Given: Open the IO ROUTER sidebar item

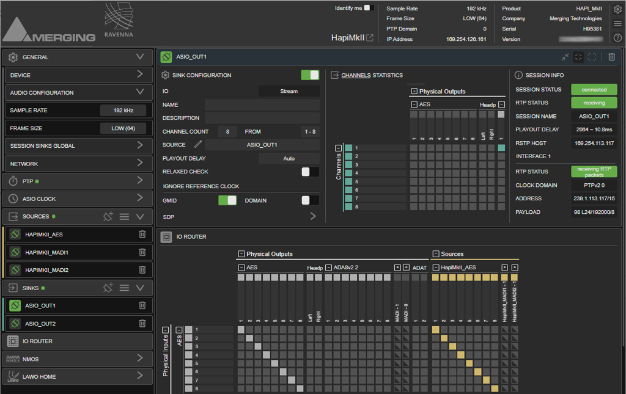Looking at the screenshot, I should pos(78,341).
